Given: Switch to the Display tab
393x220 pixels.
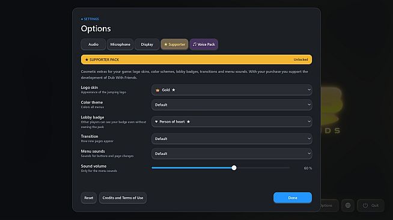Looking at the screenshot, I should click(x=147, y=44).
